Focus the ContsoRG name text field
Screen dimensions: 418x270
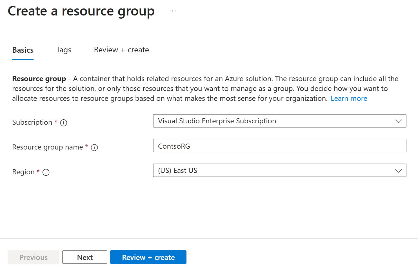point(279,146)
